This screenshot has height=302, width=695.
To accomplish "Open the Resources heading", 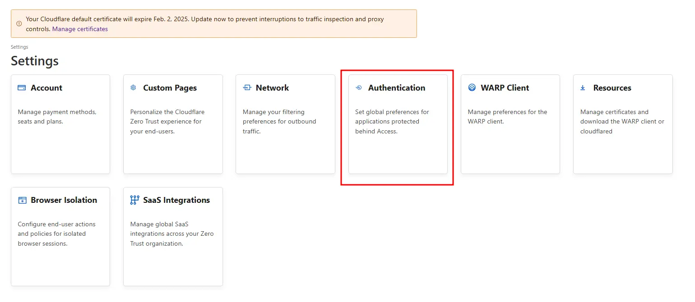I will click(x=612, y=88).
